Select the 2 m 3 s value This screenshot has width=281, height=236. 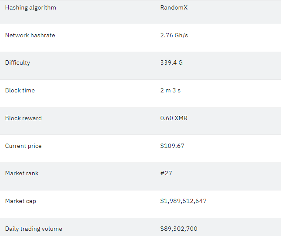[x=170, y=90]
